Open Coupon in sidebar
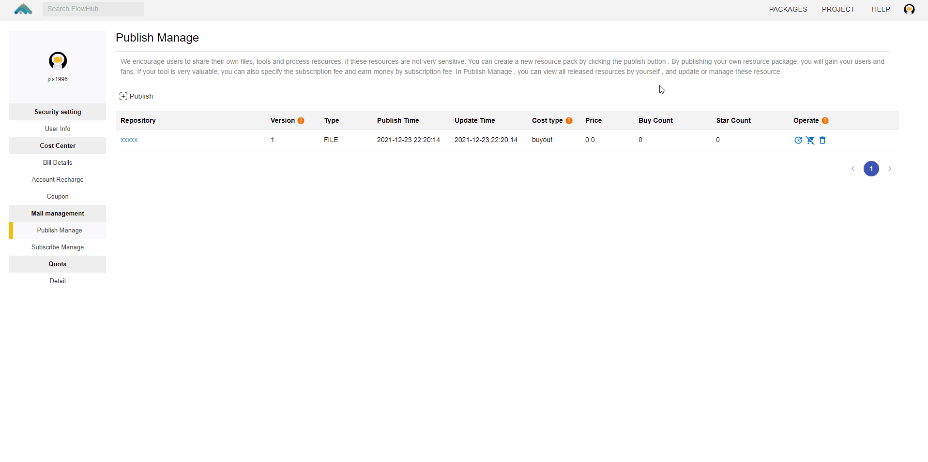This screenshot has height=462, width=928. tap(58, 196)
